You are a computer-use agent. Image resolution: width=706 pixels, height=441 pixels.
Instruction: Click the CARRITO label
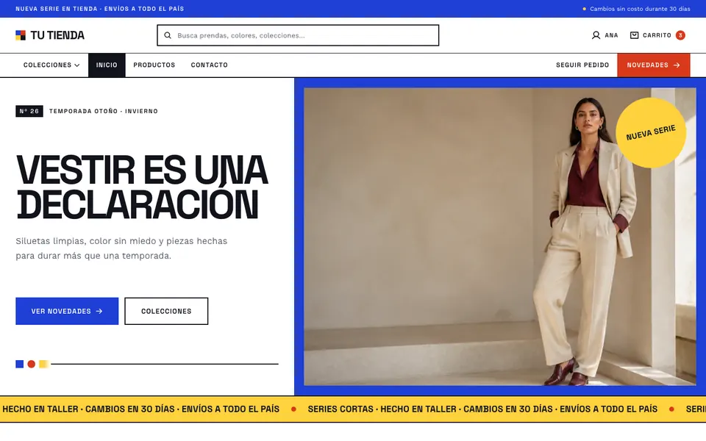657,35
